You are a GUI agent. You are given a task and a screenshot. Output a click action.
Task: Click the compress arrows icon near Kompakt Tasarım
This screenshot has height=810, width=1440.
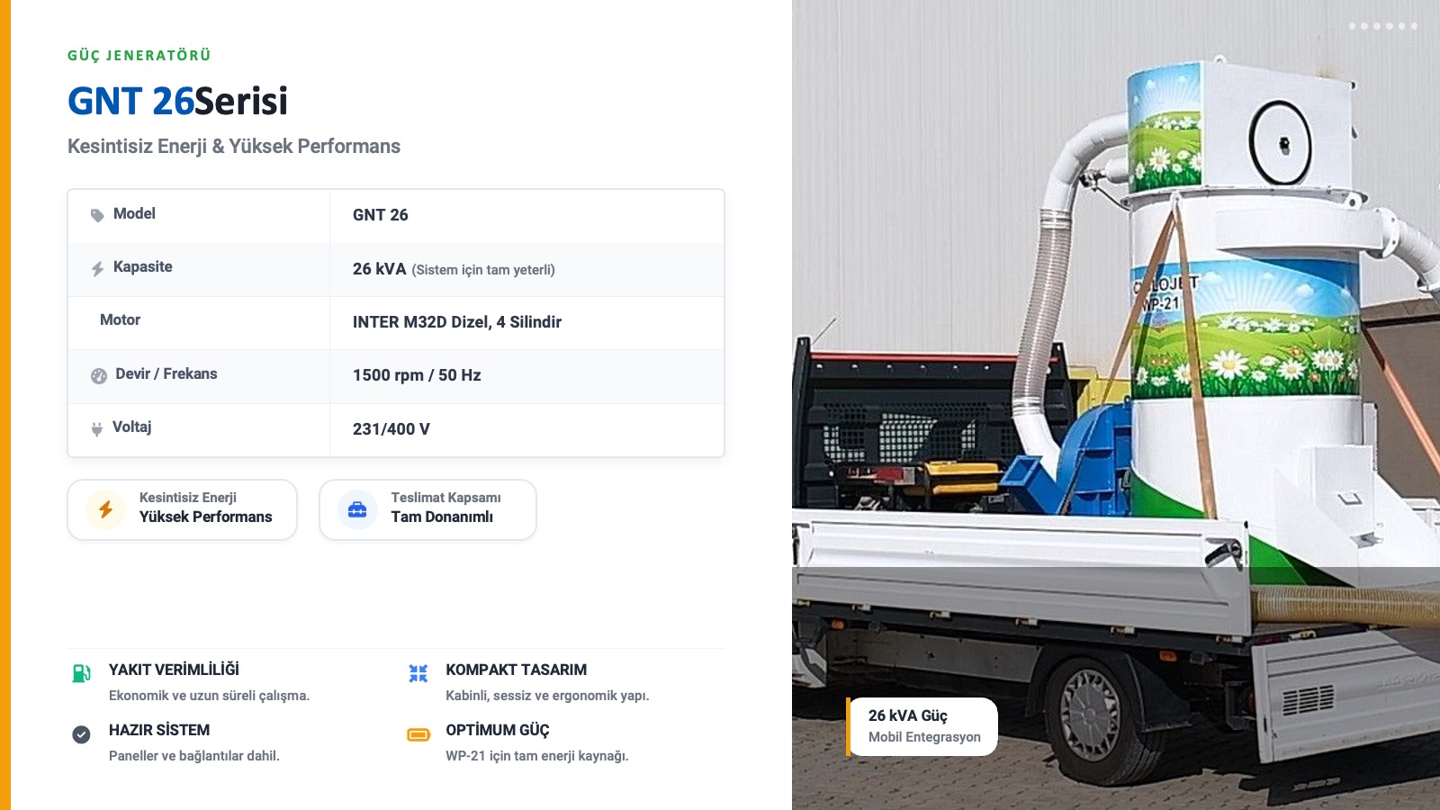(x=418, y=673)
